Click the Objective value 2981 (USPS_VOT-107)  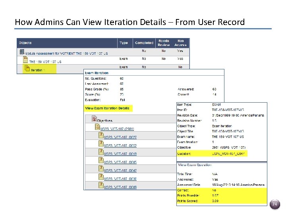tap(229, 147)
